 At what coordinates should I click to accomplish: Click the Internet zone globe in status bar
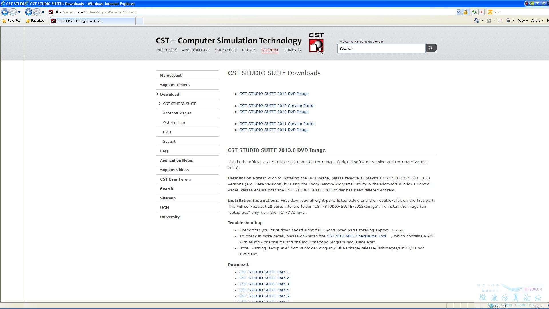(x=491, y=306)
